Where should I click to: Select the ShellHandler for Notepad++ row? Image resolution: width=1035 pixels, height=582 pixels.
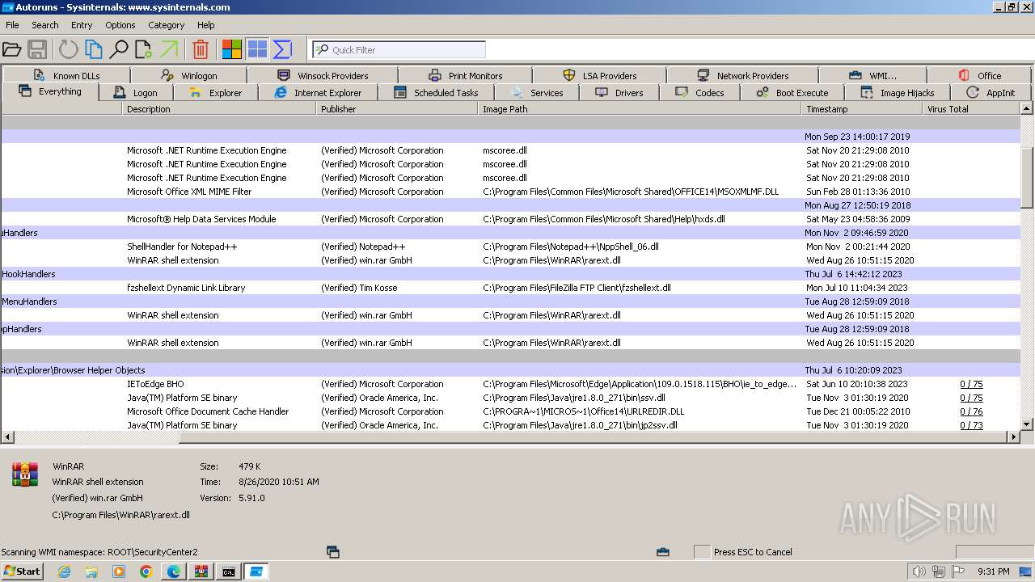(x=510, y=247)
